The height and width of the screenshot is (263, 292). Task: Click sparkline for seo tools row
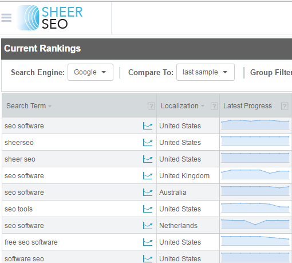[x=255, y=207]
